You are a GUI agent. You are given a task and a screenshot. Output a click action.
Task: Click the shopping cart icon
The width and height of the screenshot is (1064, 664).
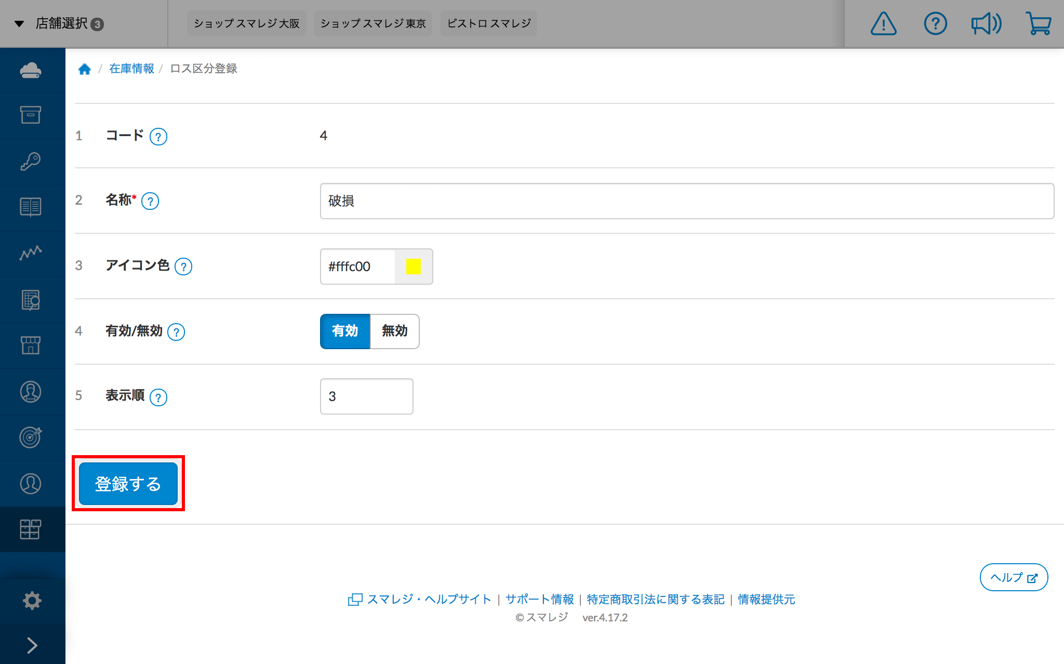pyautogui.click(x=1038, y=24)
